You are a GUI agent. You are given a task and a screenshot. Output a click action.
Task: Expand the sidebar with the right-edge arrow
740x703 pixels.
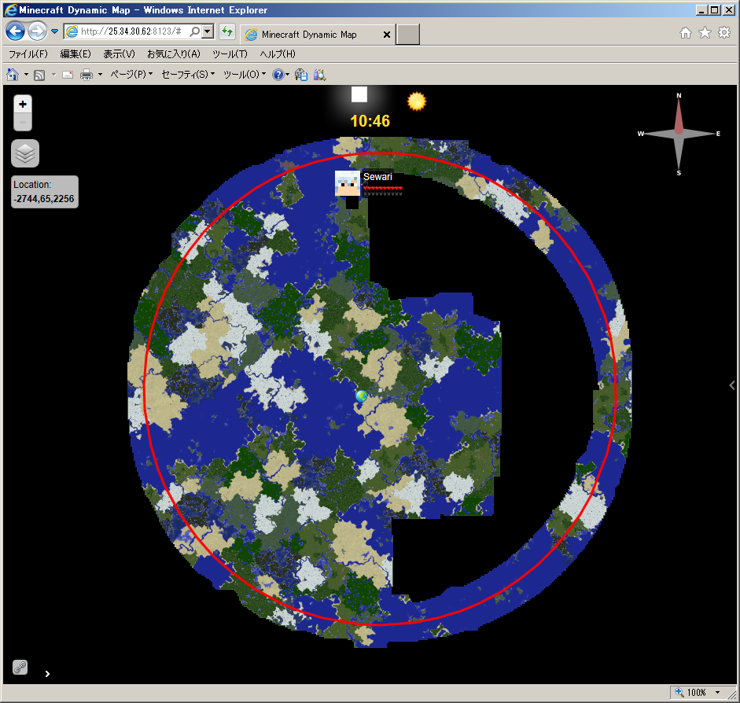[x=732, y=385]
